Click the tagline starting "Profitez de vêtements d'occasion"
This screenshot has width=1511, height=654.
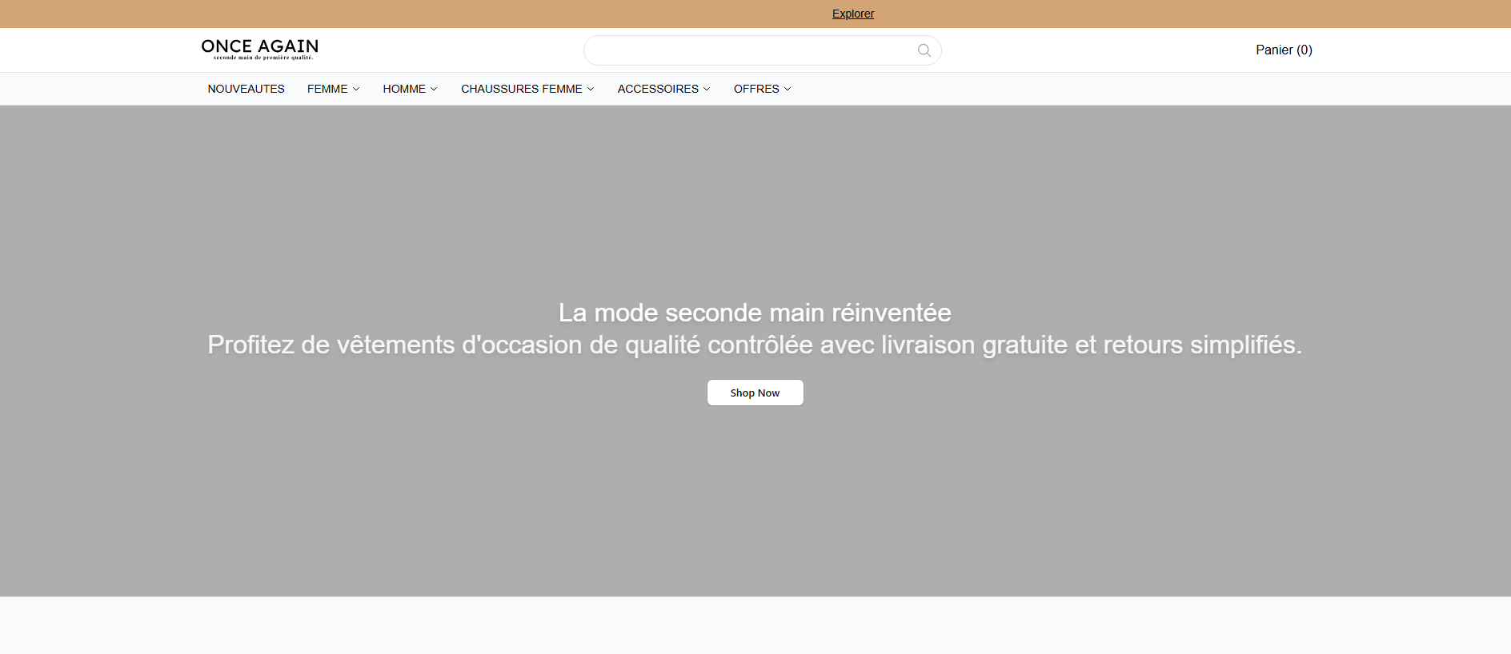tap(755, 345)
